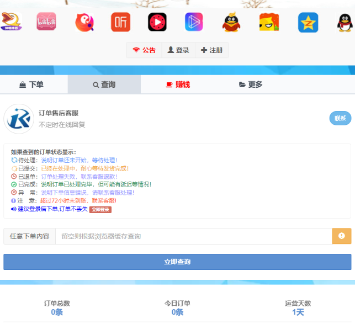Open the Bilibili app icon

(46, 22)
